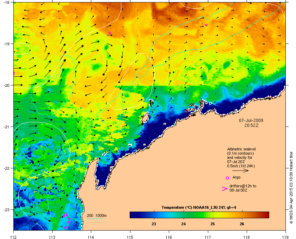
Task: Click the colorbar tick label 26
Action: pos(242,224)
